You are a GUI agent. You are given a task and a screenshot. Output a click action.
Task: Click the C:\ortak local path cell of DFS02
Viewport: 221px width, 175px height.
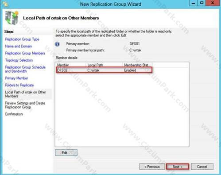(93, 70)
